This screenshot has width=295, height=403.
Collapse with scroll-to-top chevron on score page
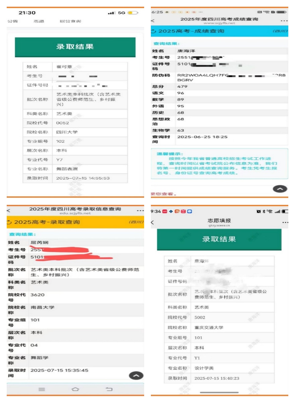point(280,189)
